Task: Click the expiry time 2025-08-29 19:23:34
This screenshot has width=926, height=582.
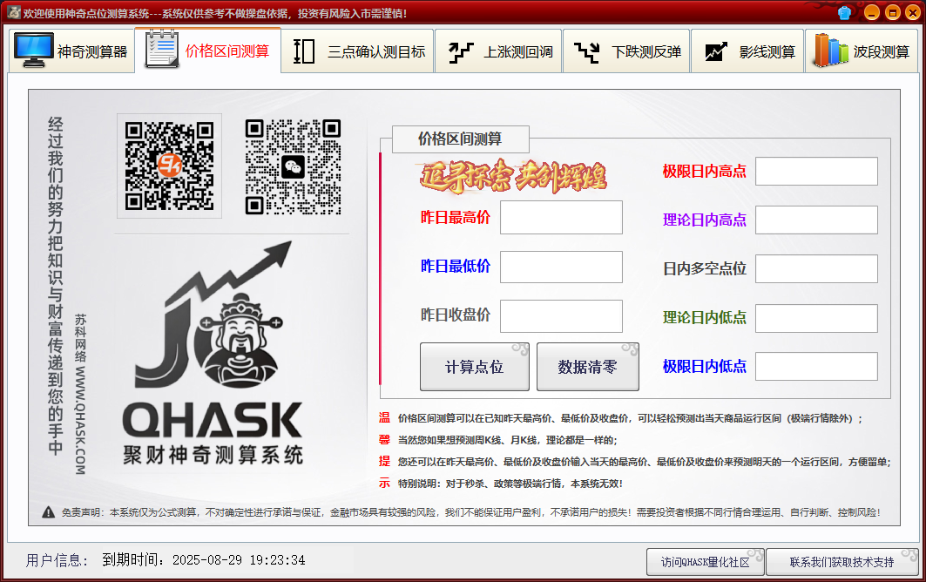Action: pyautogui.click(x=239, y=560)
